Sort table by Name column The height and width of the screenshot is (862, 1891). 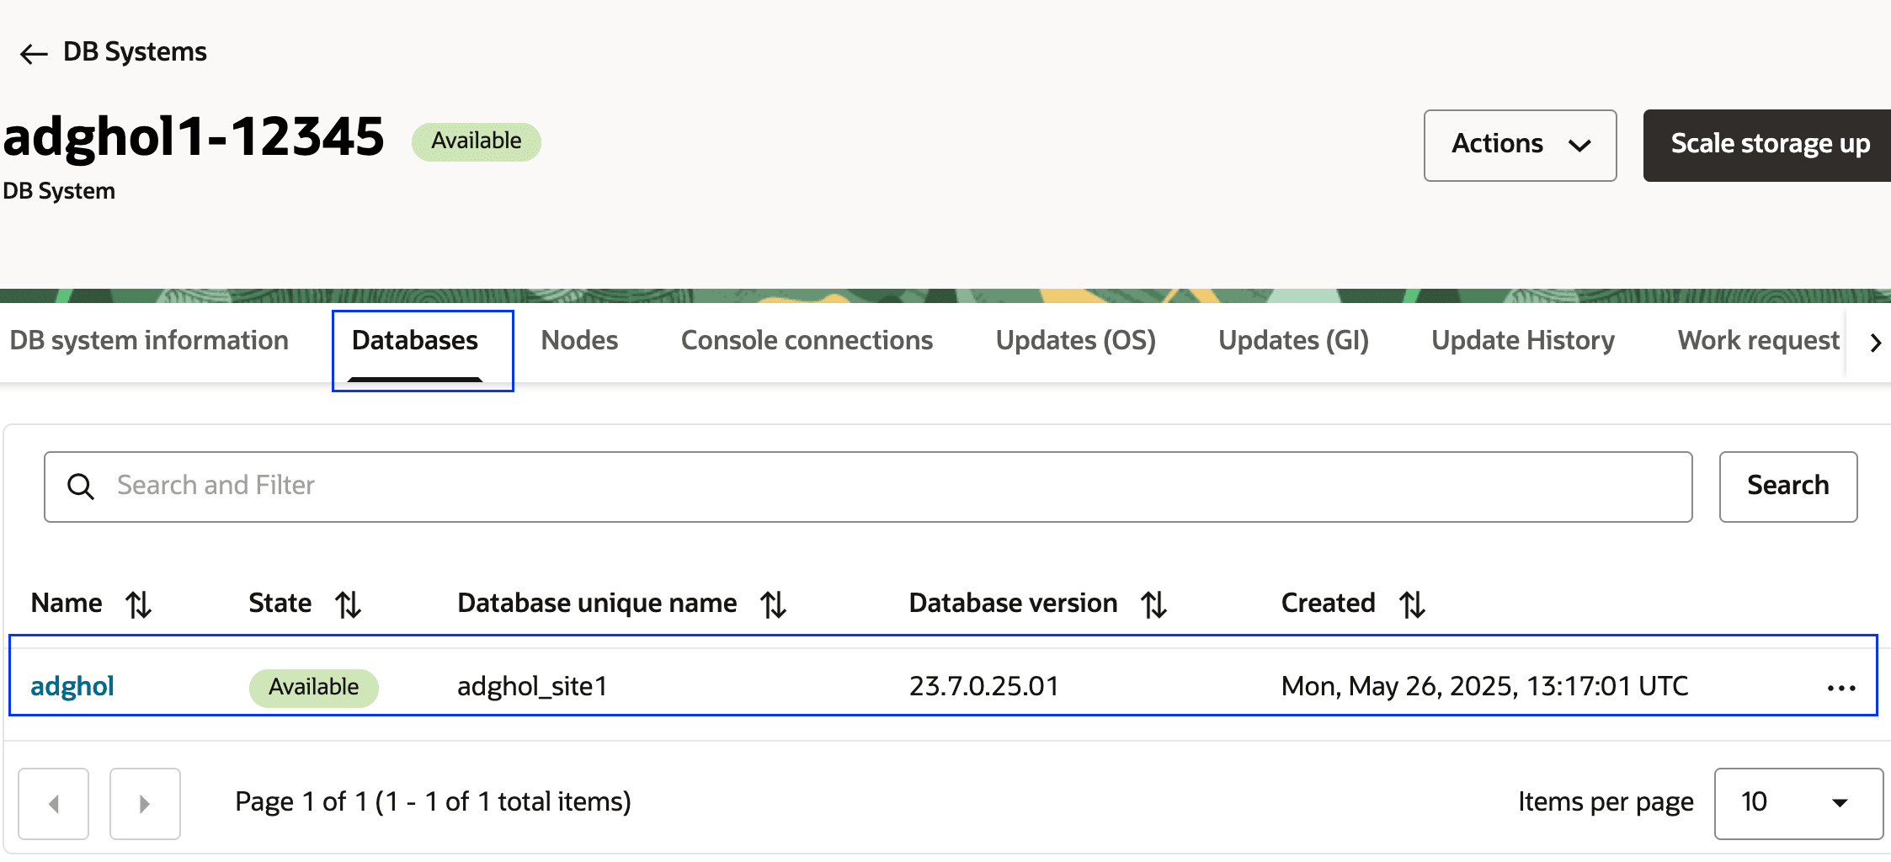139,604
